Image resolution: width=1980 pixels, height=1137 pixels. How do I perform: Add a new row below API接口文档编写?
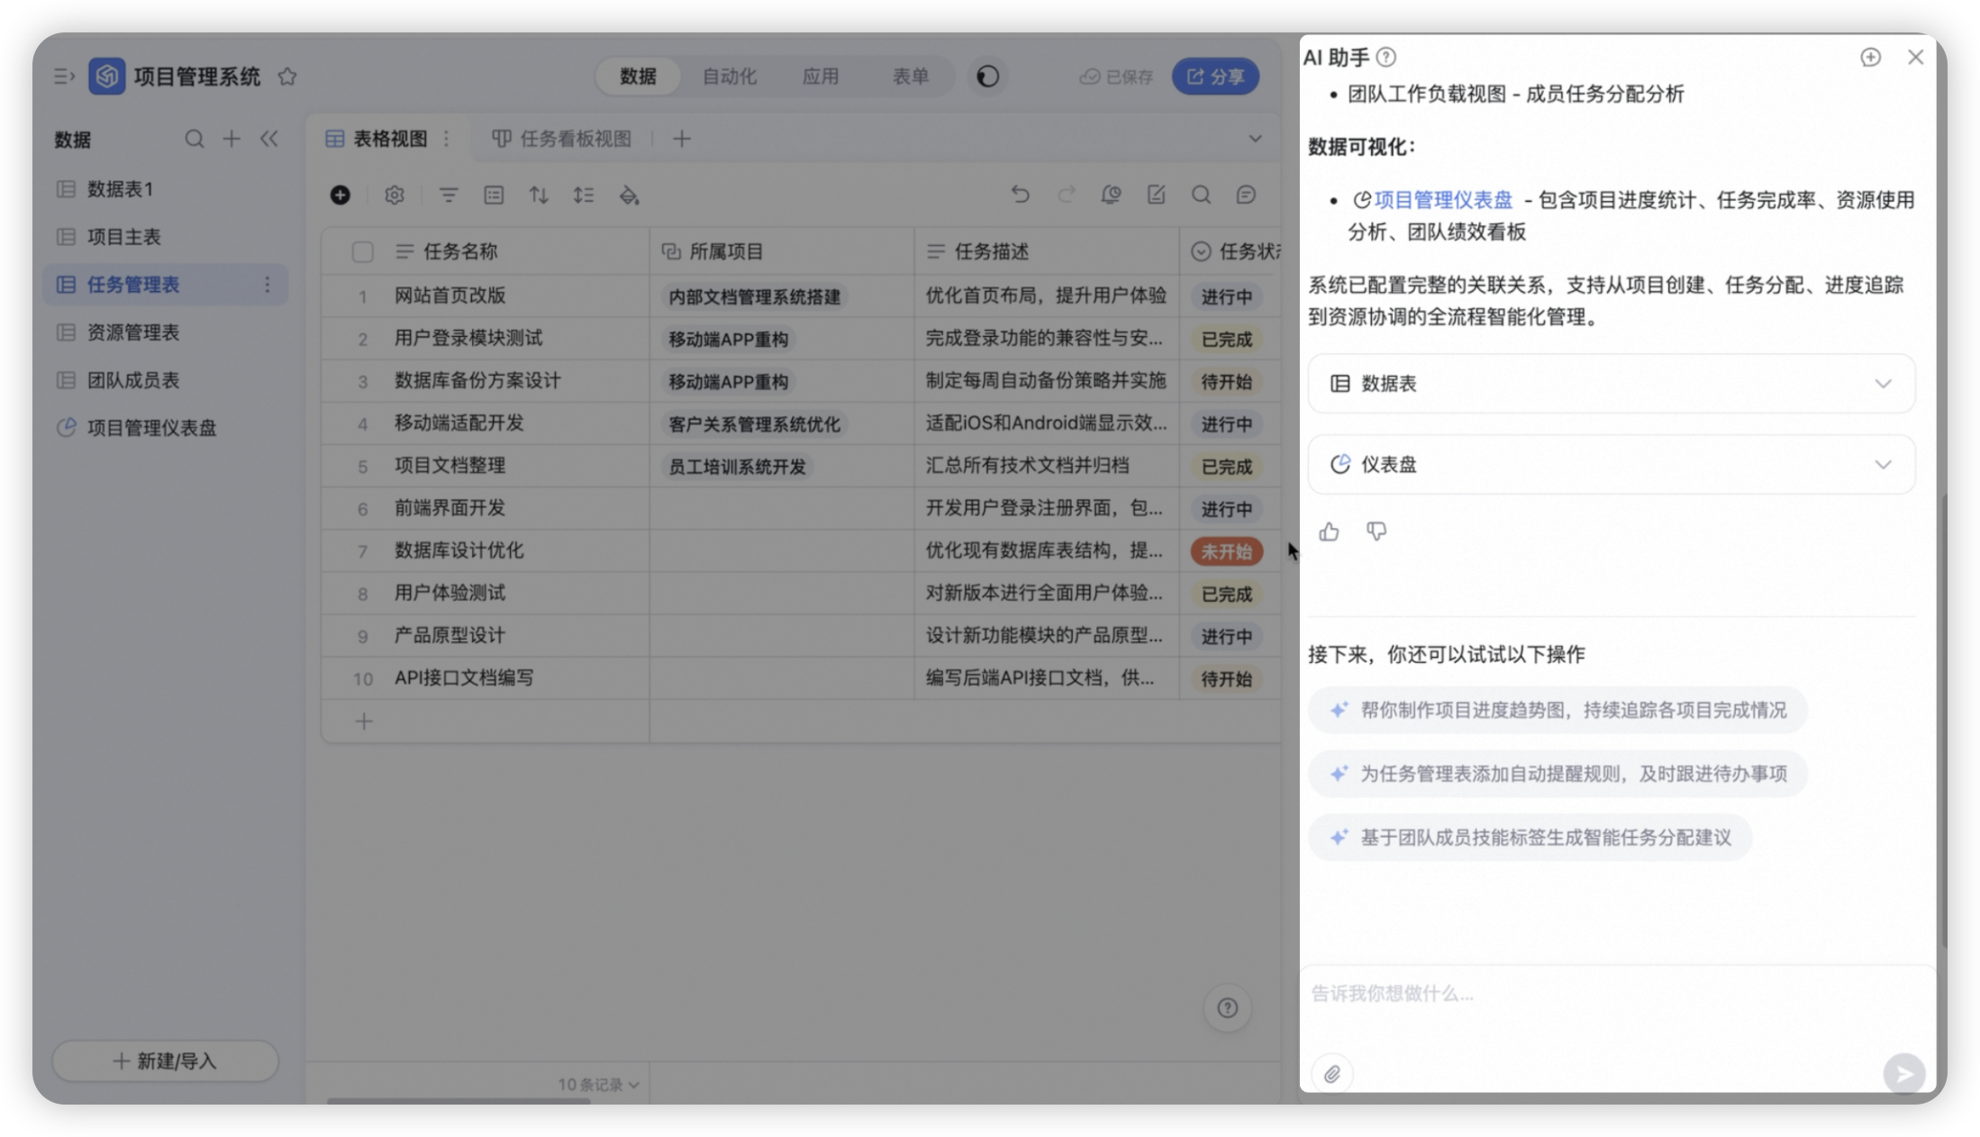click(364, 722)
